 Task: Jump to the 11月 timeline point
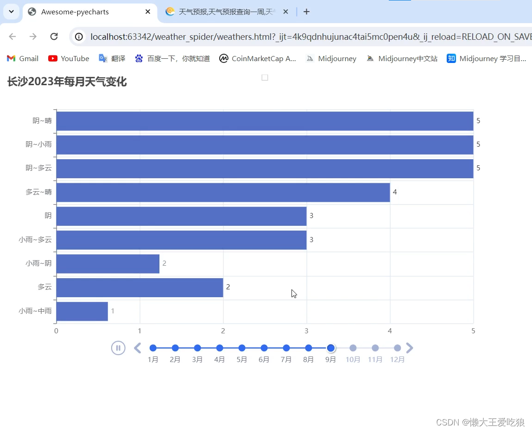tap(375, 348)
